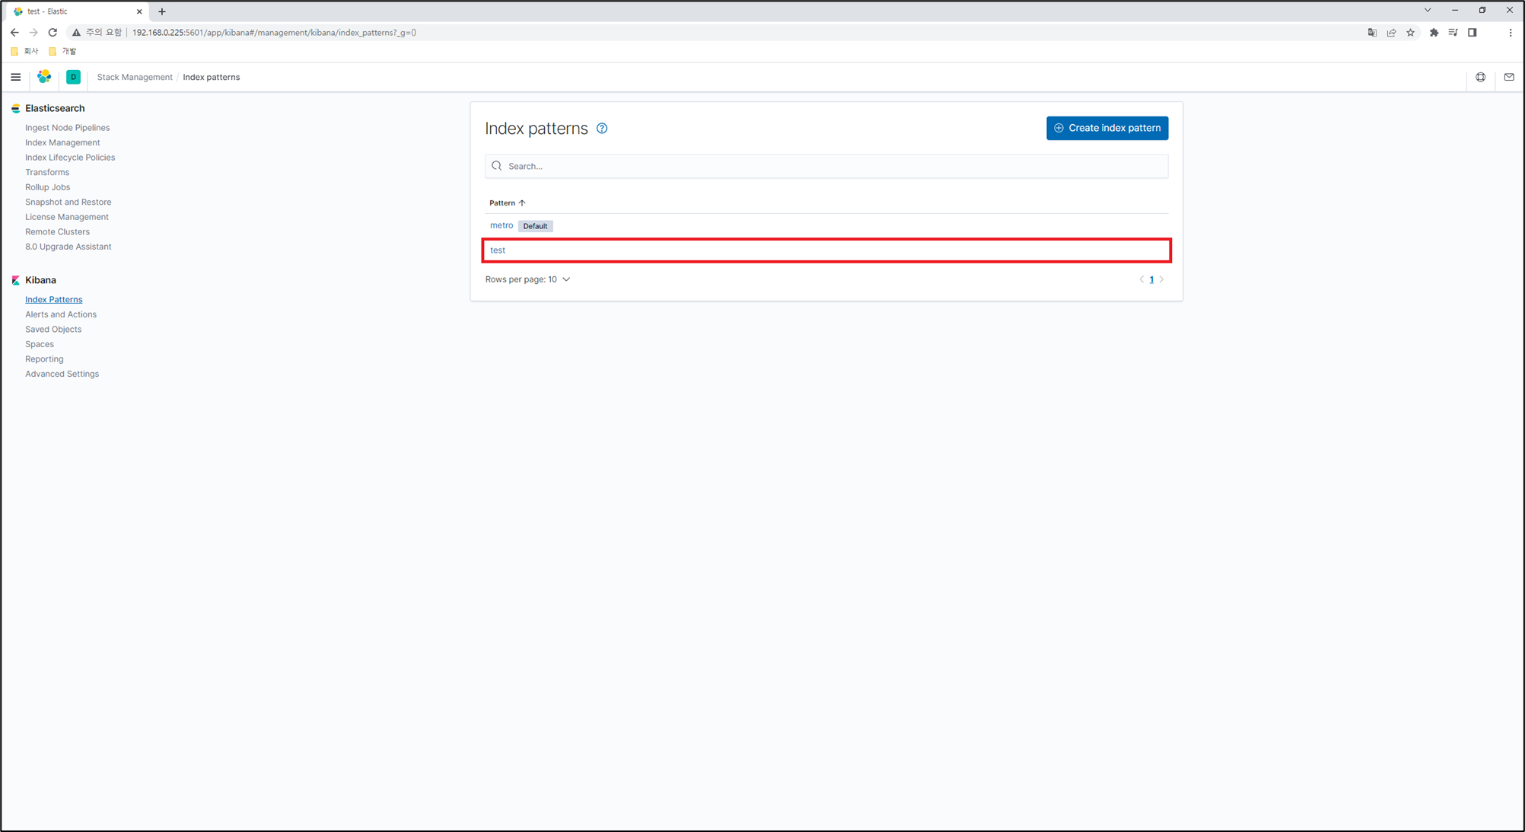Open Saved Objects
1525x832 pixels.
click(x=53, y=329)
